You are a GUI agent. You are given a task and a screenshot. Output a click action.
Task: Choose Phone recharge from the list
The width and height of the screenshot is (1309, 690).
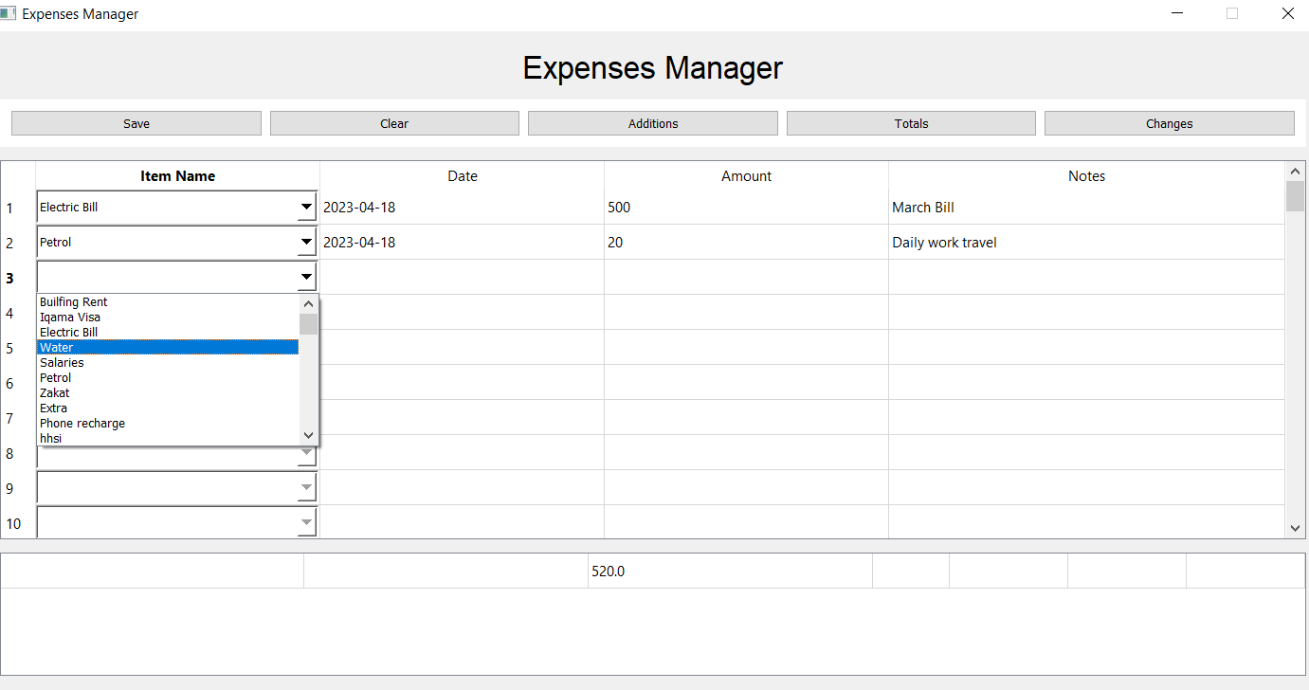[x=167, y=424]
